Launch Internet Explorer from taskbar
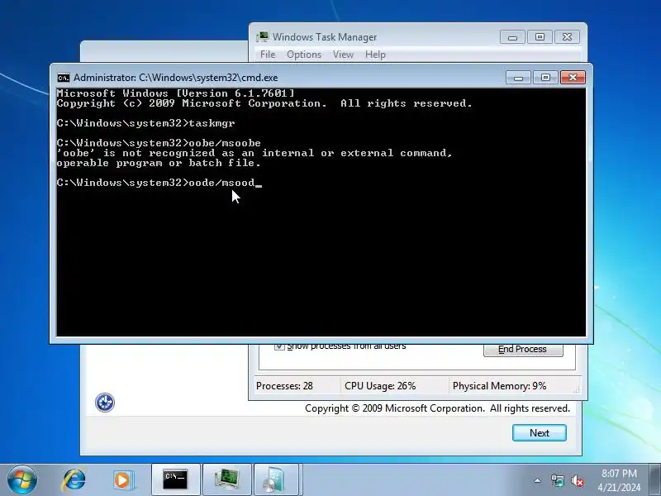661x496 pixels. click(74, 480)
